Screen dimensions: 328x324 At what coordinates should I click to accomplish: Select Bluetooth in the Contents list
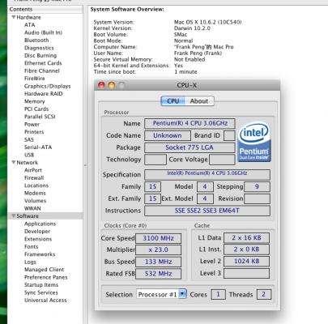[x=36, y=40]
